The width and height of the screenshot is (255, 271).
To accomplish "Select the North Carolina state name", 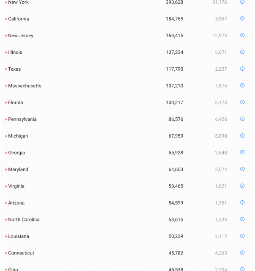I will pos(24,220).
